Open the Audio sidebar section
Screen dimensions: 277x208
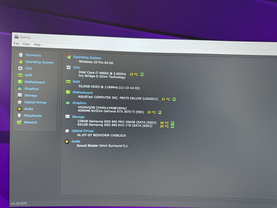(29, 109)
